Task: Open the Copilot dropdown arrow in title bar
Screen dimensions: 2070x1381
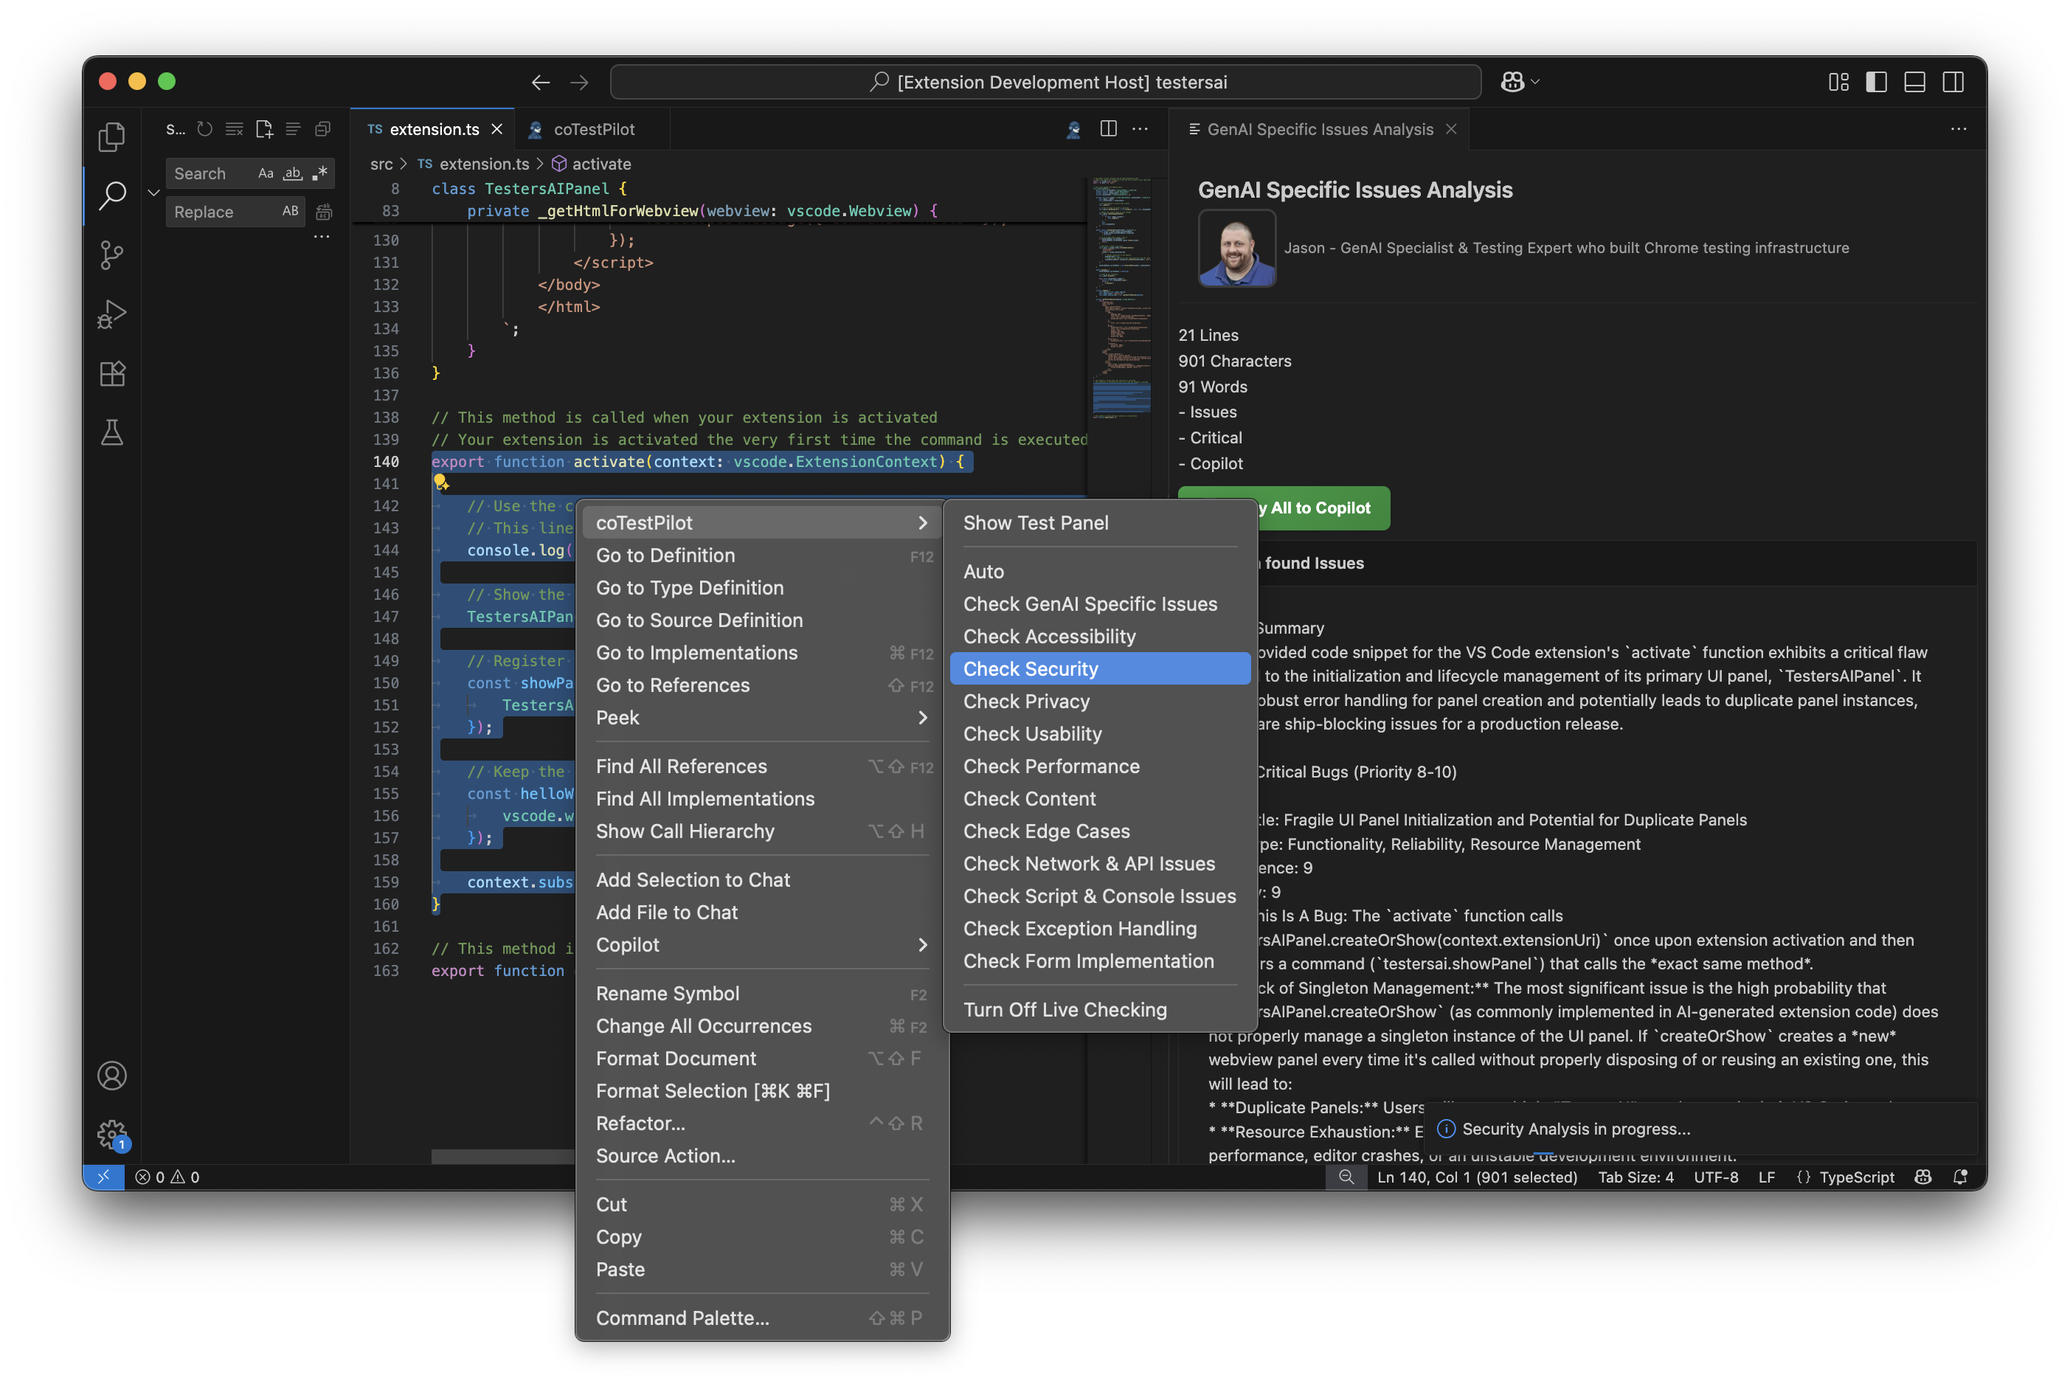Action: (1536, 82)
